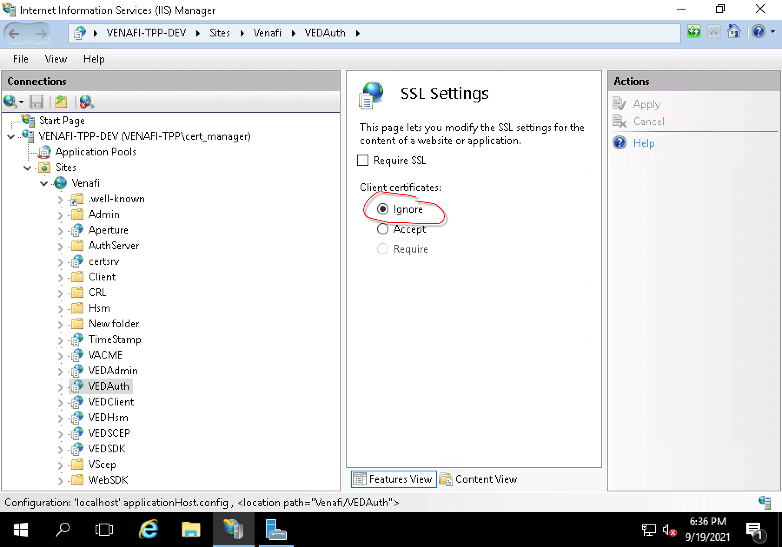The height and width of the screenshot is (547, 782).
Task: Select the New folder item
Action: click(114, 324)
